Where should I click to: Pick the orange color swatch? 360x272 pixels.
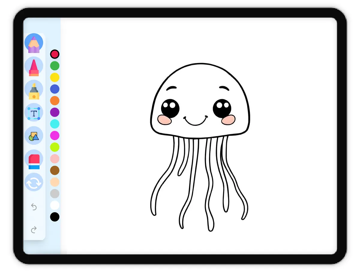click(x=55, y=101)
